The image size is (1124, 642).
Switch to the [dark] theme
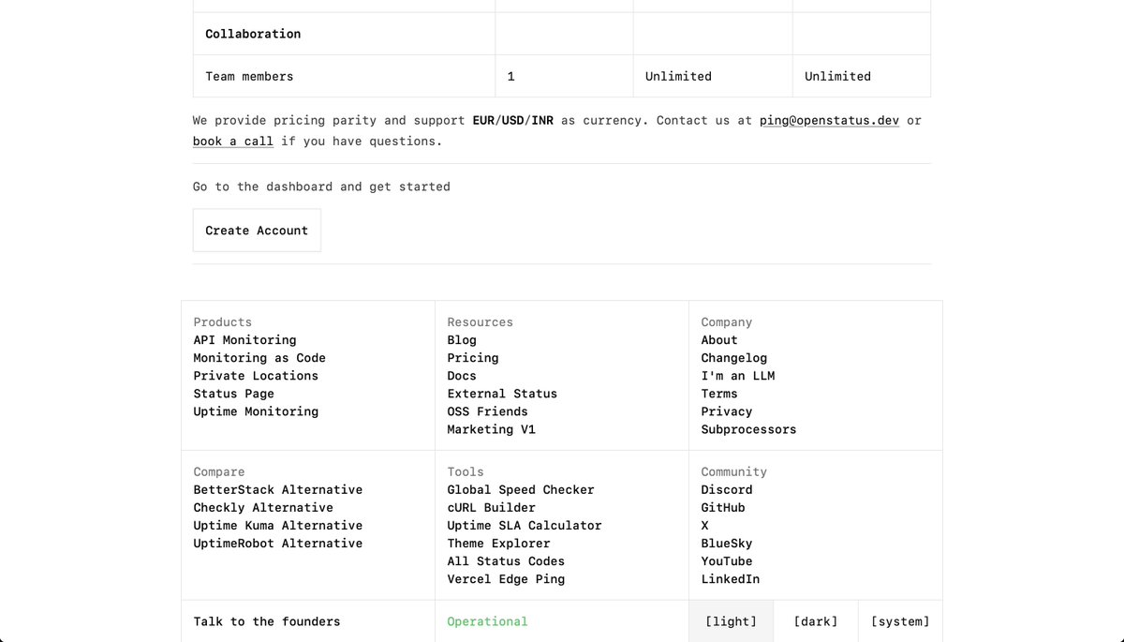815,621
